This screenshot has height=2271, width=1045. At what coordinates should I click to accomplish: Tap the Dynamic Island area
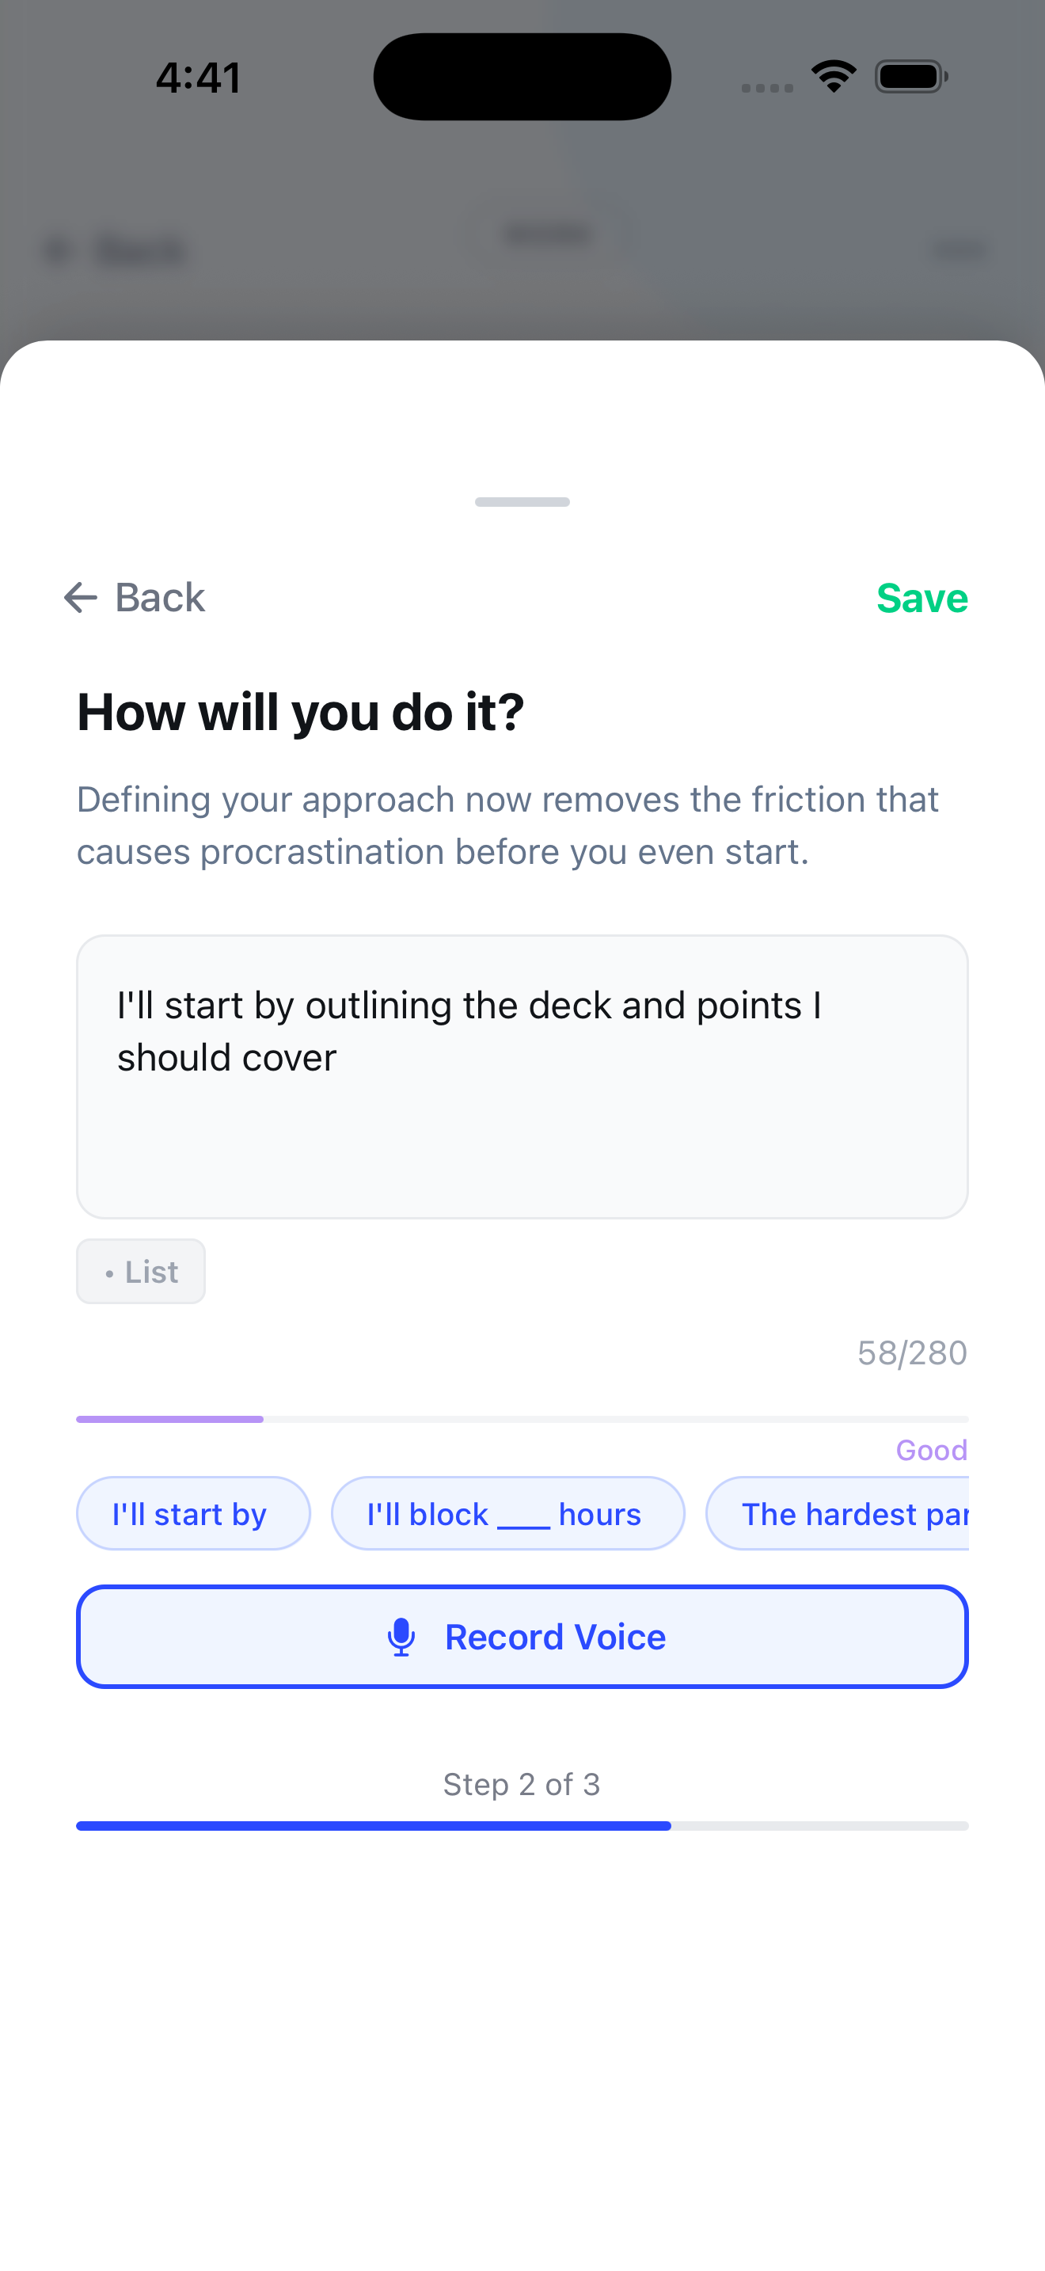(522, 76)
